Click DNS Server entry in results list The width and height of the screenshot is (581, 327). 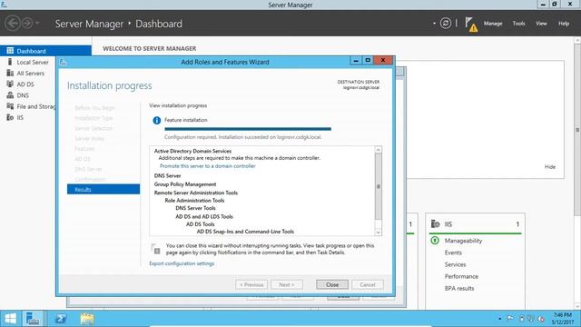[x=167, y=175]
